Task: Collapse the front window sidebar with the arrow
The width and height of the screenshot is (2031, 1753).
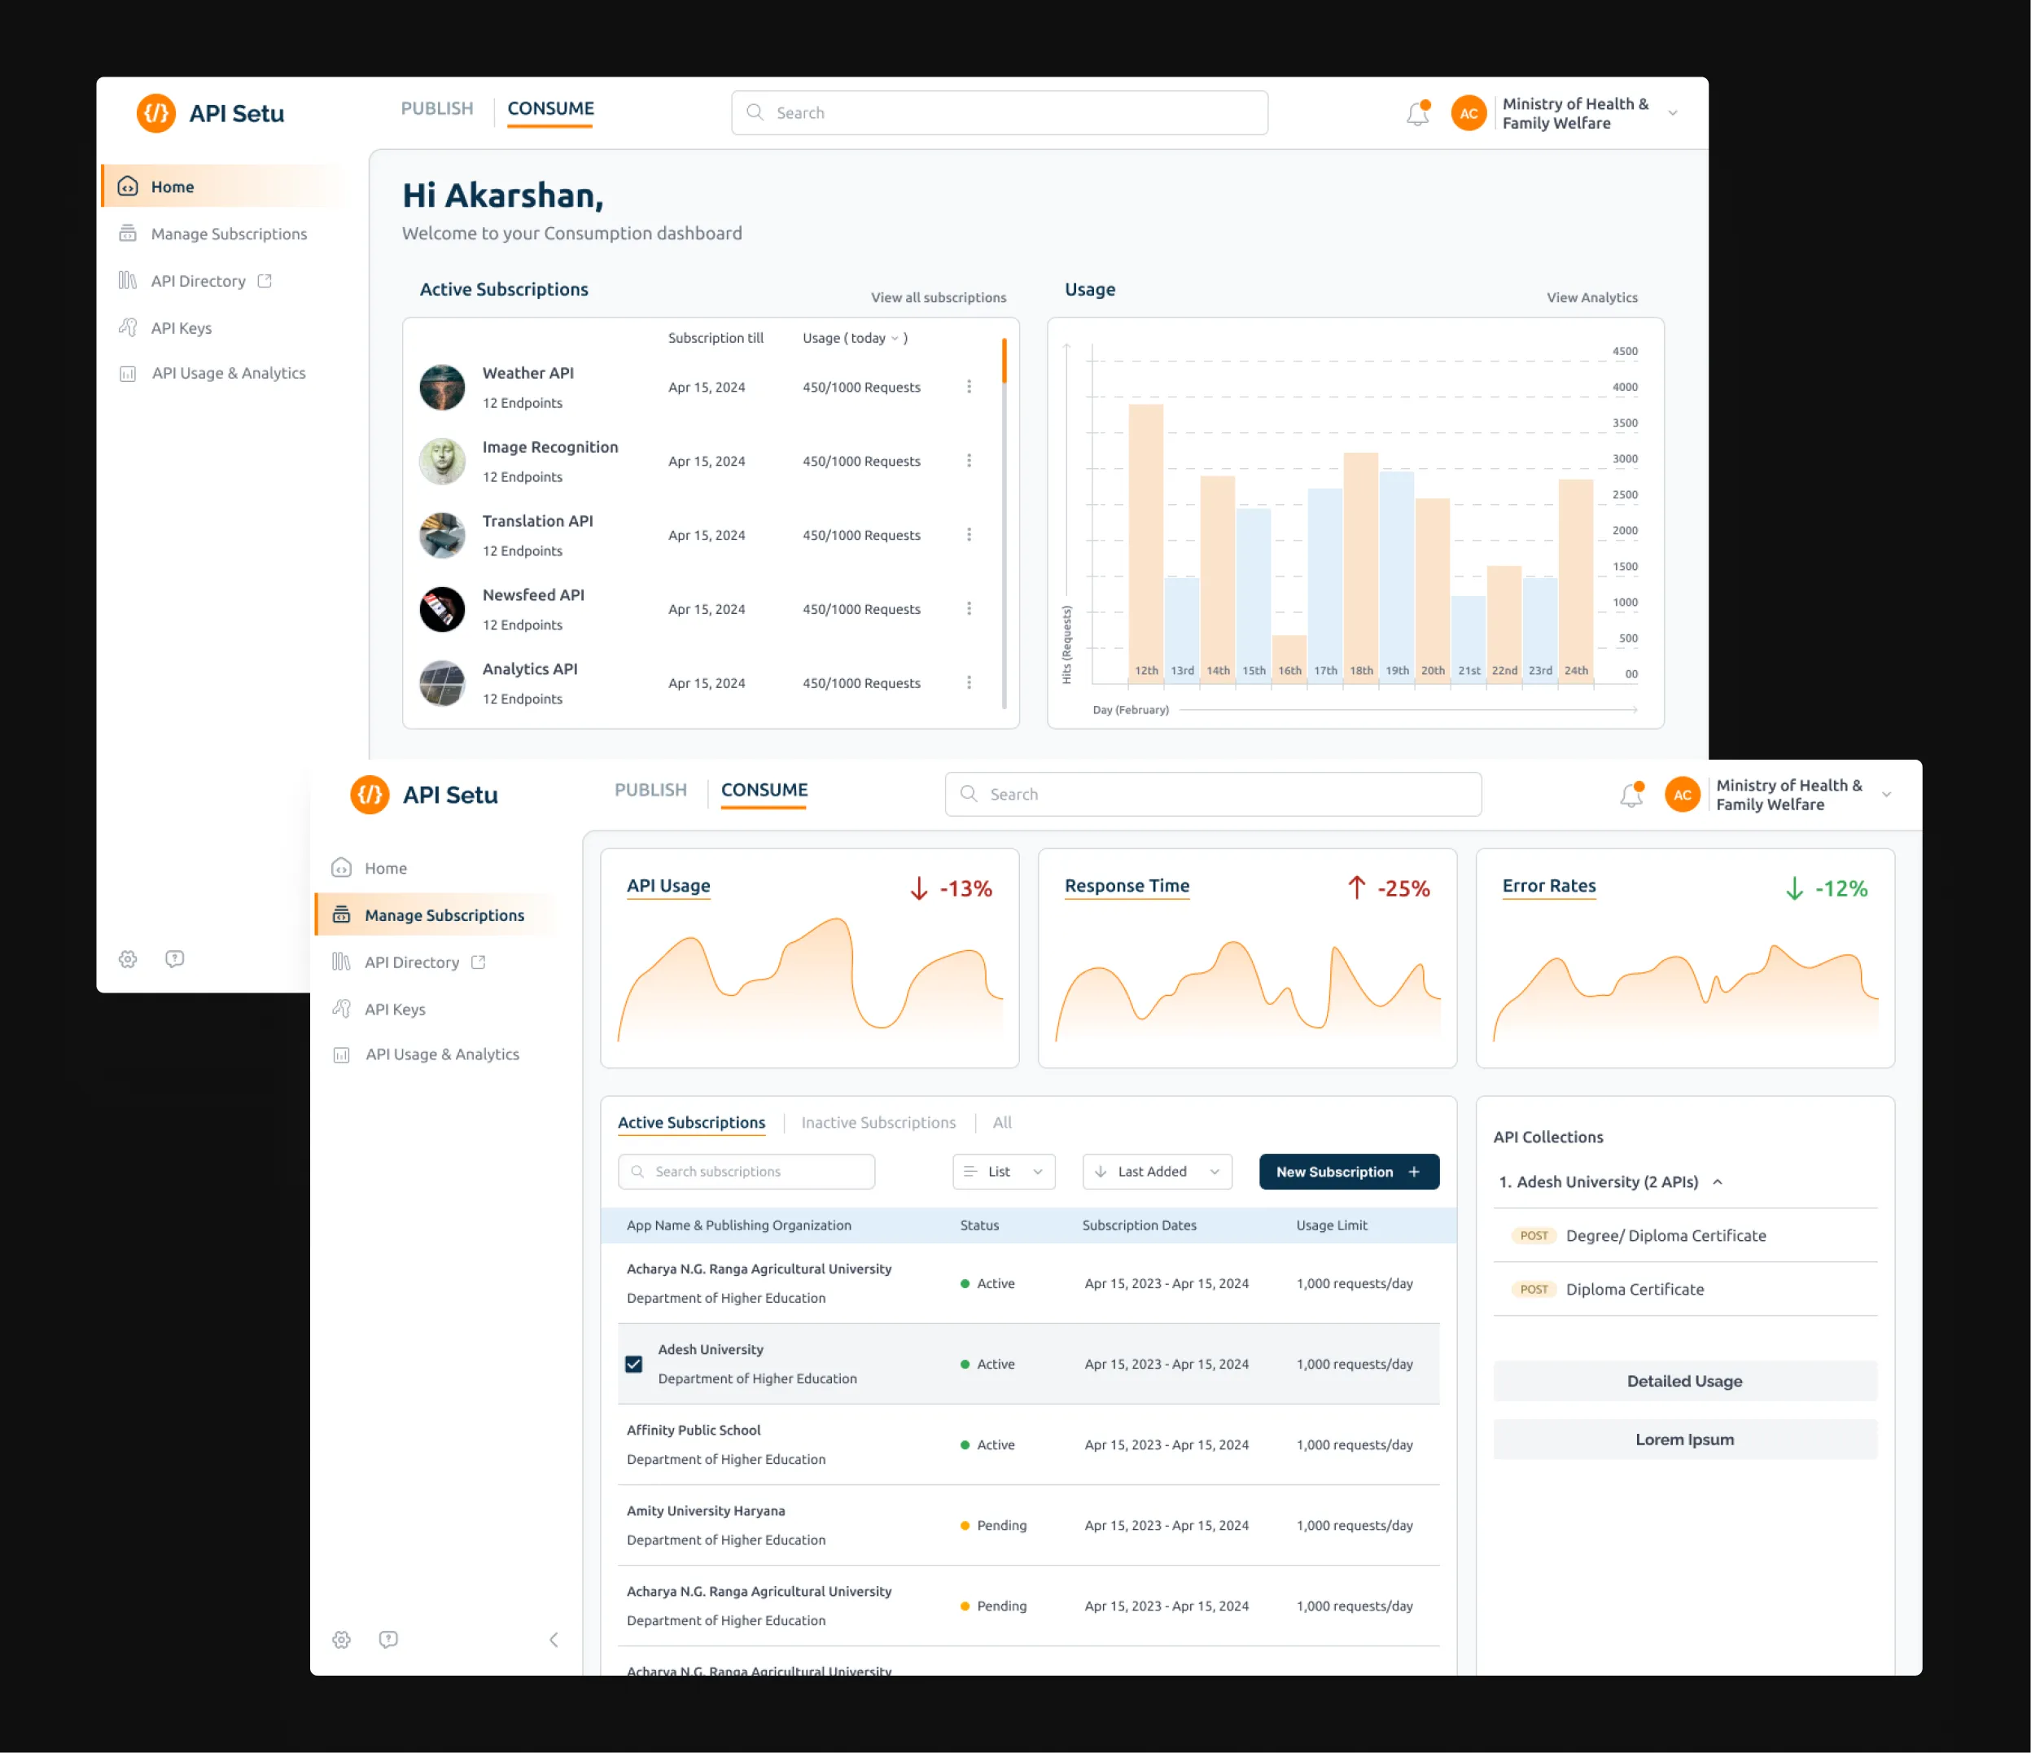Action: (x=554, y=1639)
